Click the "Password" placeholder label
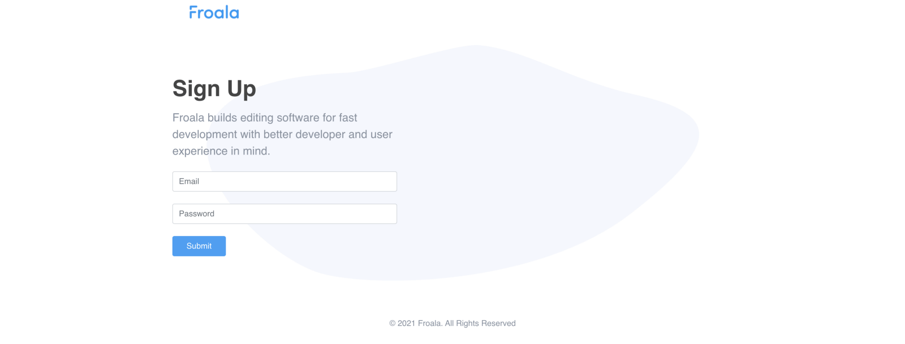The image size is (905, 344). (197, 214)
